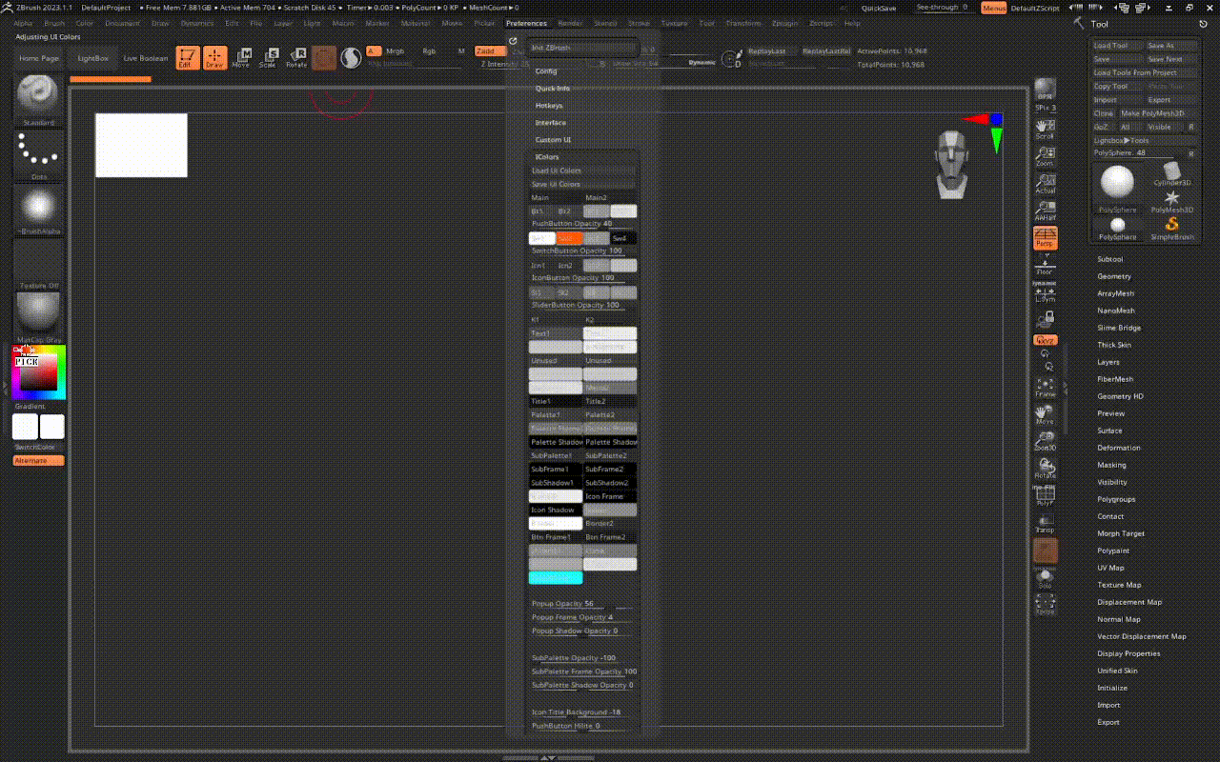Open the Zplugin menu

784,23
